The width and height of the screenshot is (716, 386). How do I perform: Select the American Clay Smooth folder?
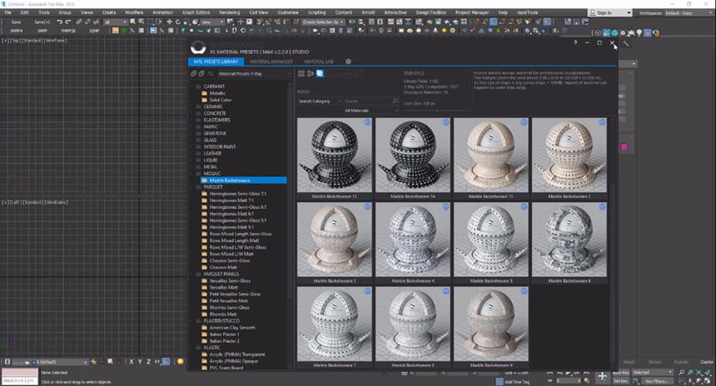coord(232,328)
